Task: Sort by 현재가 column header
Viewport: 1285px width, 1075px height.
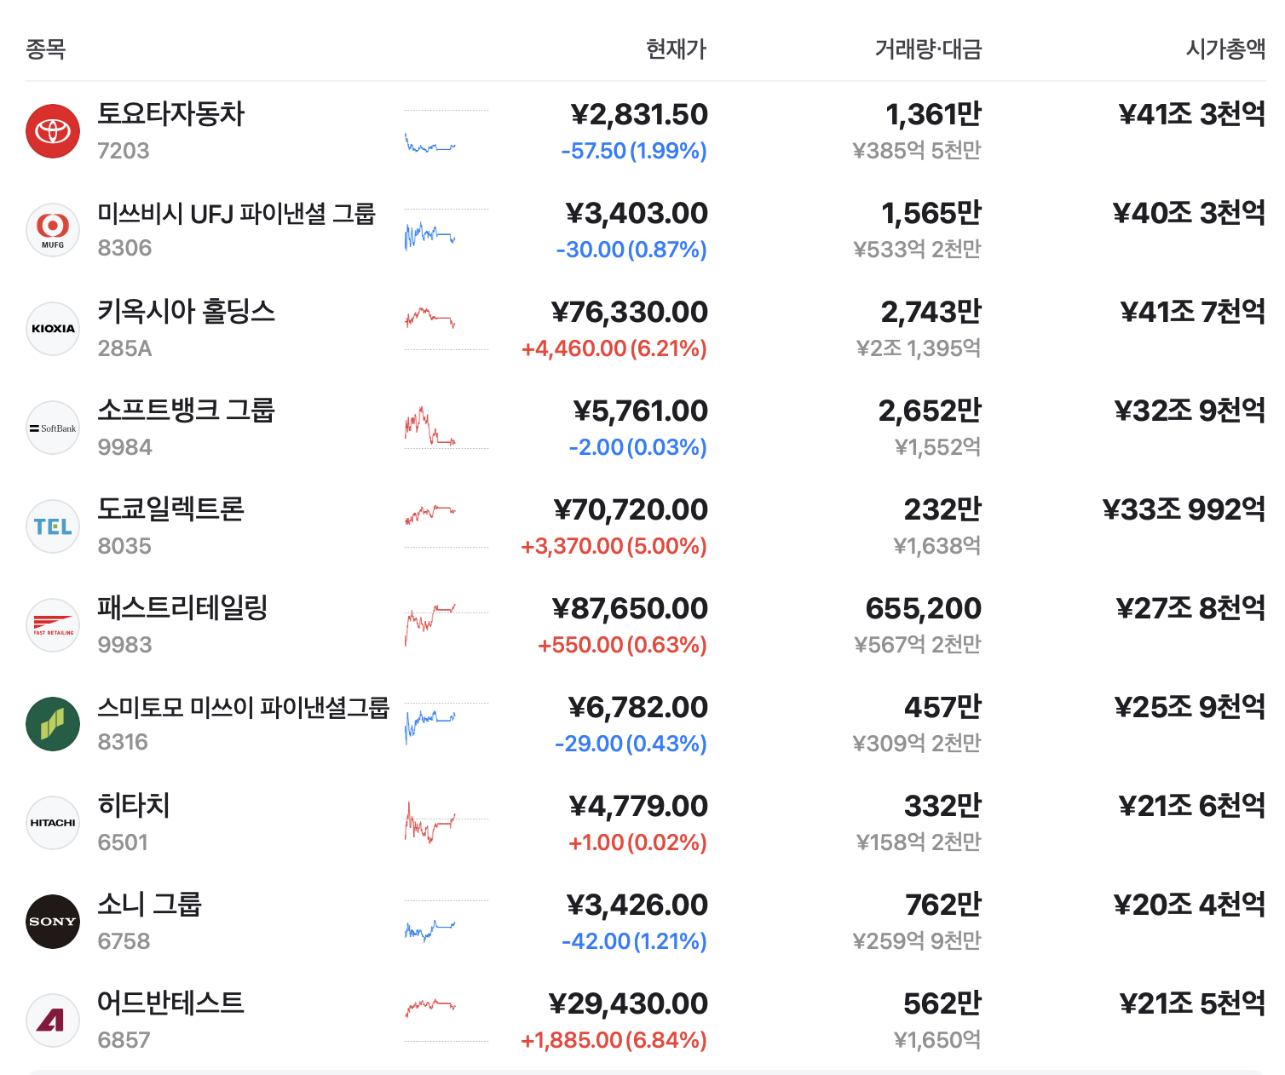Action: tap(677, 49)
